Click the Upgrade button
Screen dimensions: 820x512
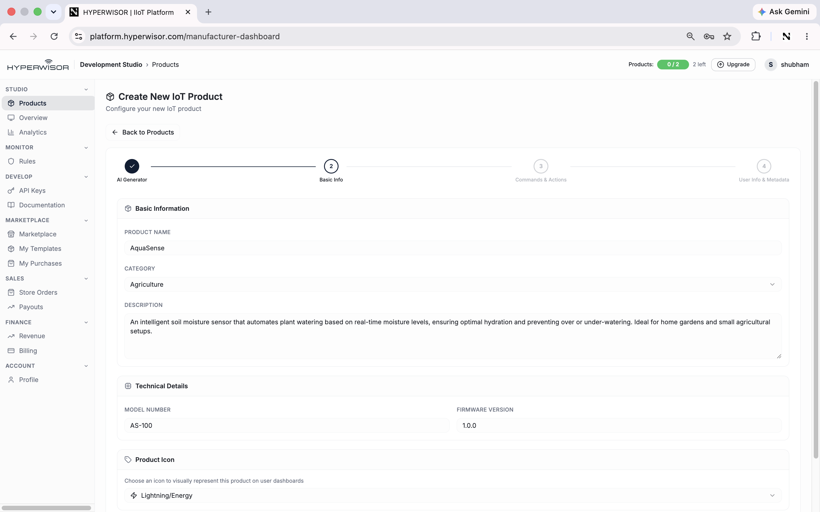click(x=733, y=65)
